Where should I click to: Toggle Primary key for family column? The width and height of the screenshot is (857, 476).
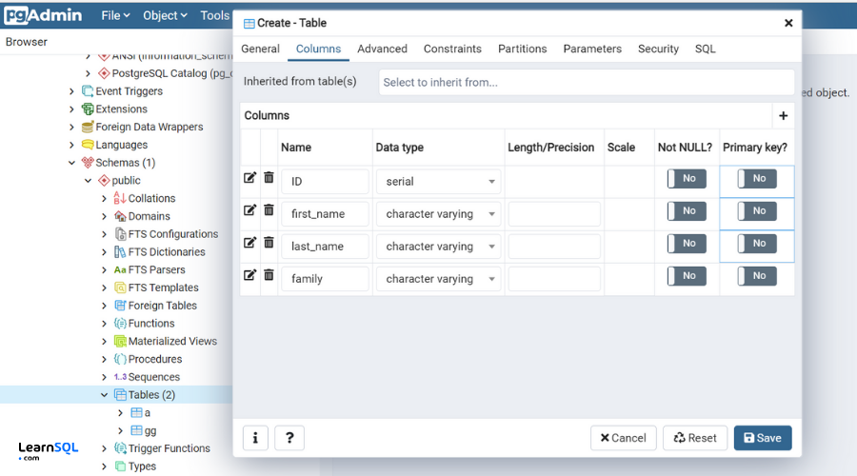757,276
